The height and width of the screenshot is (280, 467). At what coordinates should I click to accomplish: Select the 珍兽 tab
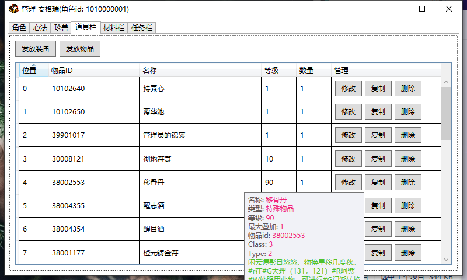tap(60, 27)
